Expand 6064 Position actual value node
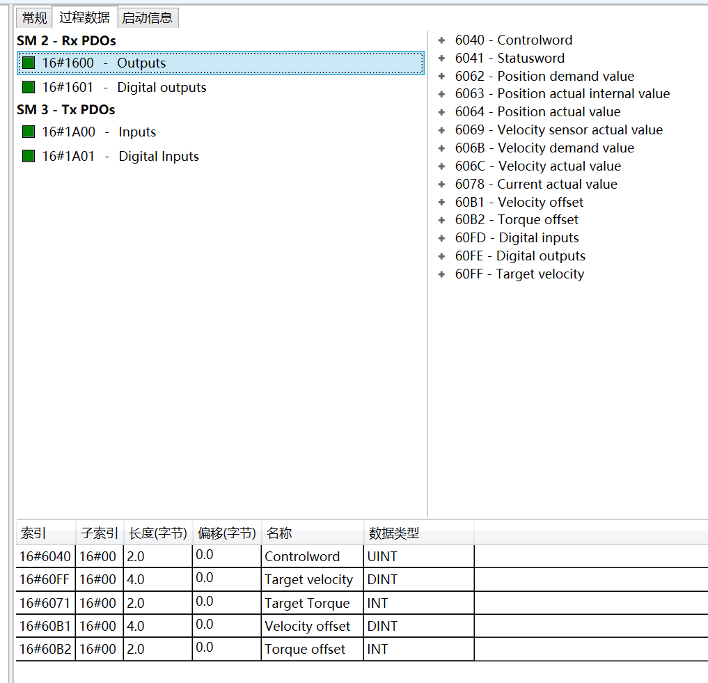Screen dimensions: 708x683 pyautogui.click(x=441, y=112)
